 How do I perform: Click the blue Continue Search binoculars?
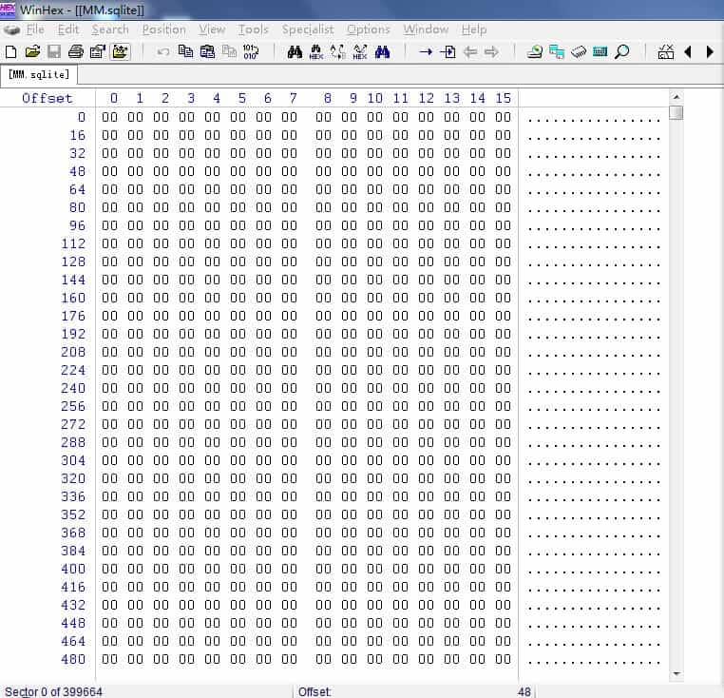coord(382,51)
